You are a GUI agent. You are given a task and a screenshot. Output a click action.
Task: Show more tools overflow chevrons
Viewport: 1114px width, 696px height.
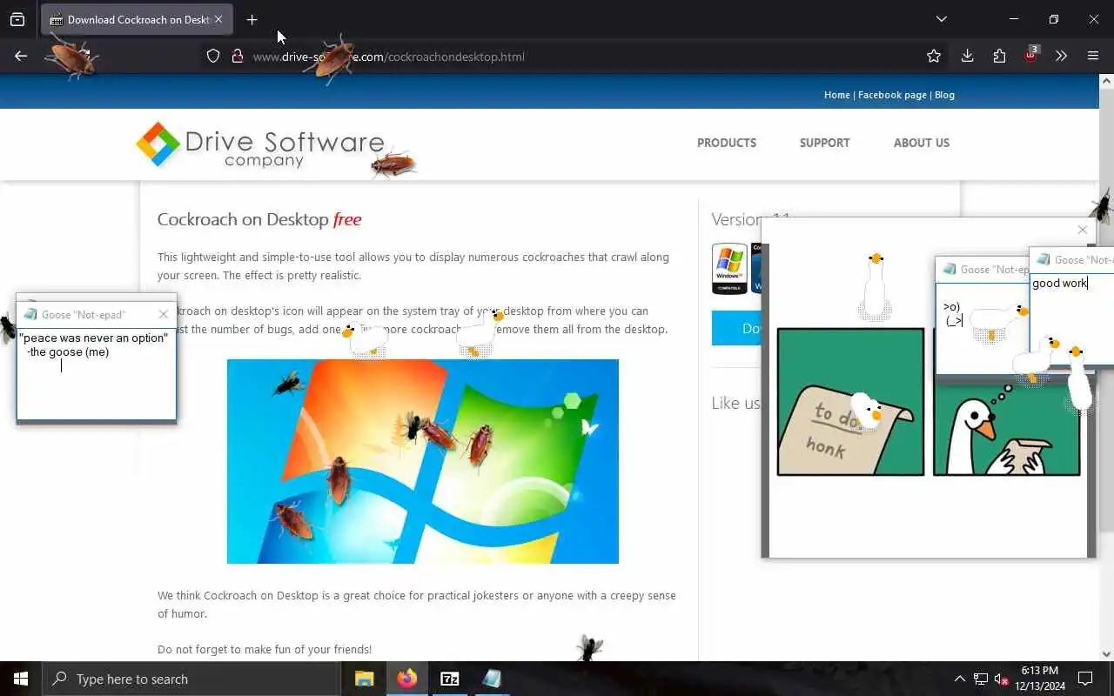(1061, 57)
